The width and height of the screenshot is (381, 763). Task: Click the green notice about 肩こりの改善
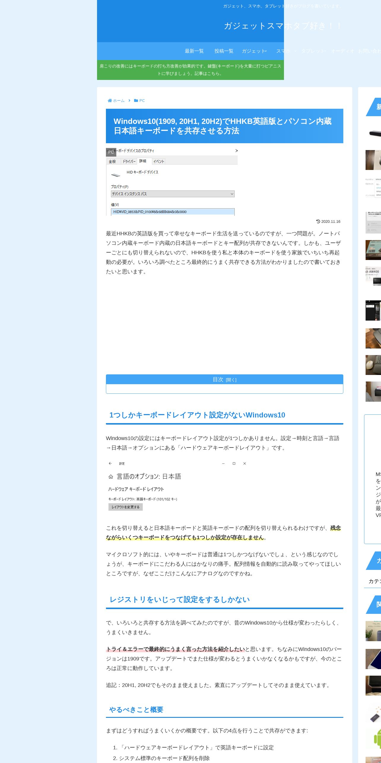pyautogui.click(x=190, y=70)
